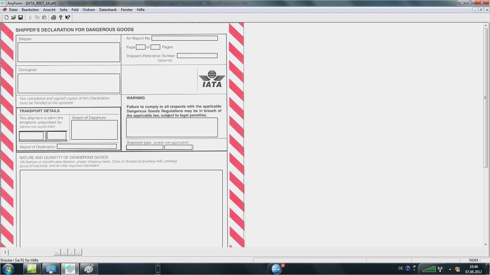
Task: Click the total Pages field after 'of'
Action: point(155,47)
